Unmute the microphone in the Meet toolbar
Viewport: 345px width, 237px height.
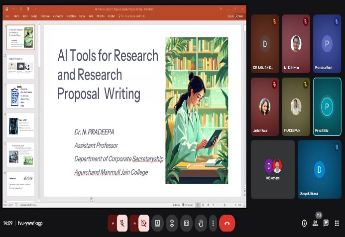pyautogui.click(x=122, y=224)
